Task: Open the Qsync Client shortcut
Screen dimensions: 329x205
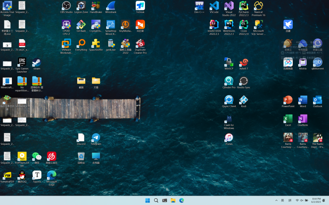Action: click(x=229, y=101)
